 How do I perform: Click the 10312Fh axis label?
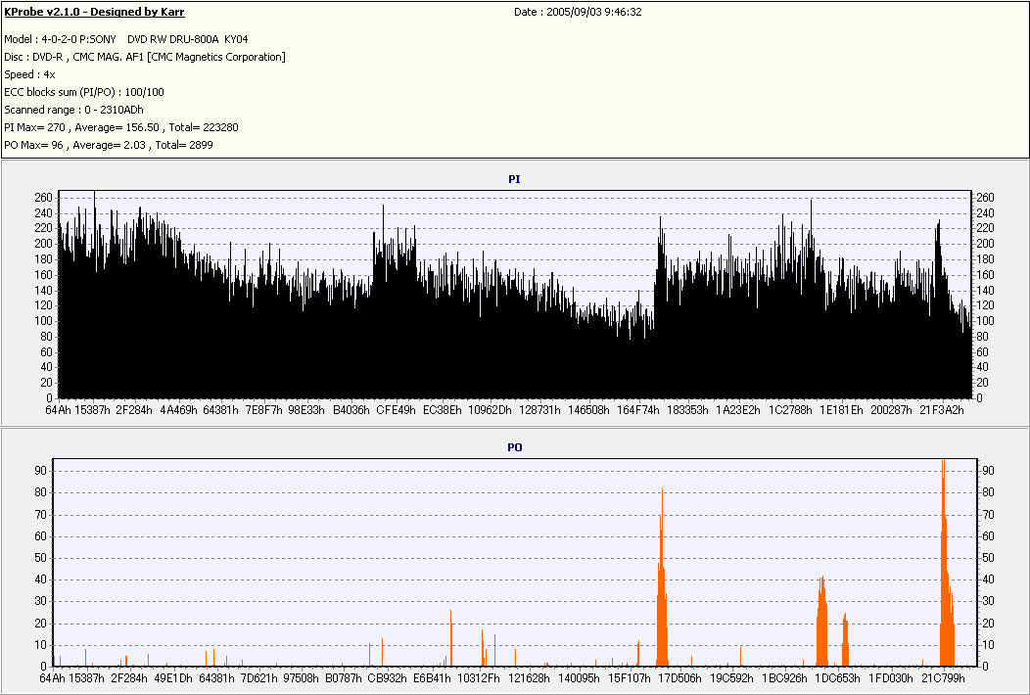click(x=479, y=678)
